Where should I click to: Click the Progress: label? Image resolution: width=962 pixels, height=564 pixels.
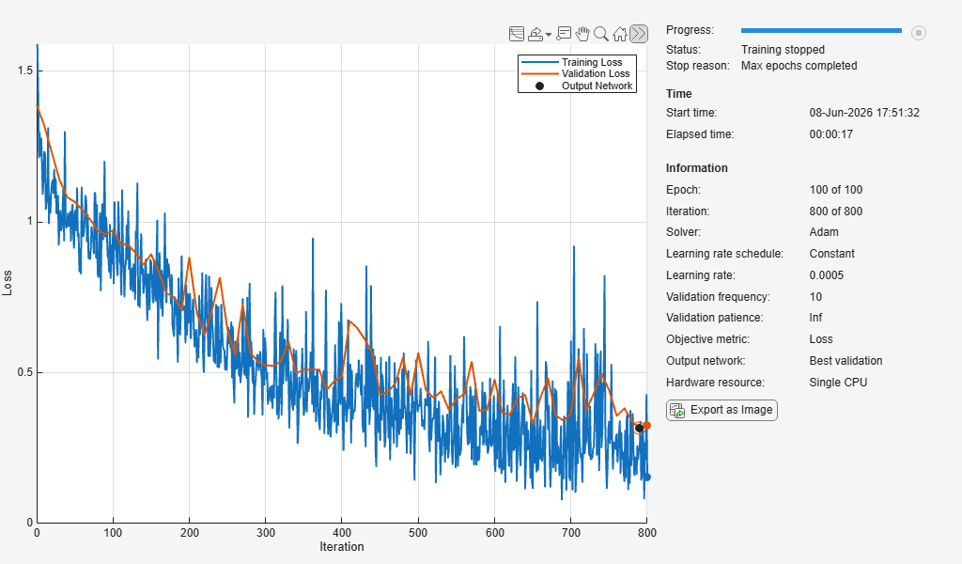(x=690, y=30)
